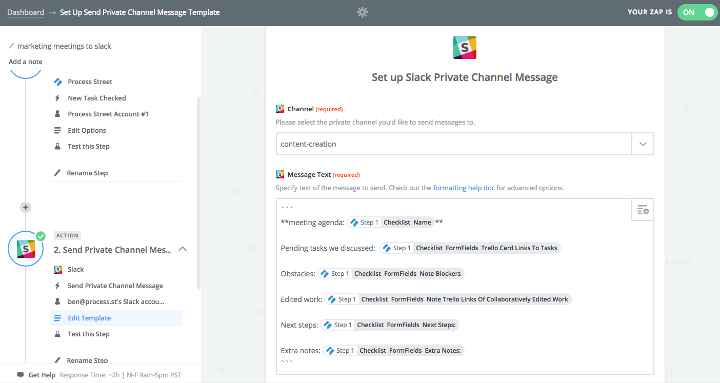This screenshot has height=383, width=720.
Task: Open the formatting help doc link
Action: pos(464,188)
